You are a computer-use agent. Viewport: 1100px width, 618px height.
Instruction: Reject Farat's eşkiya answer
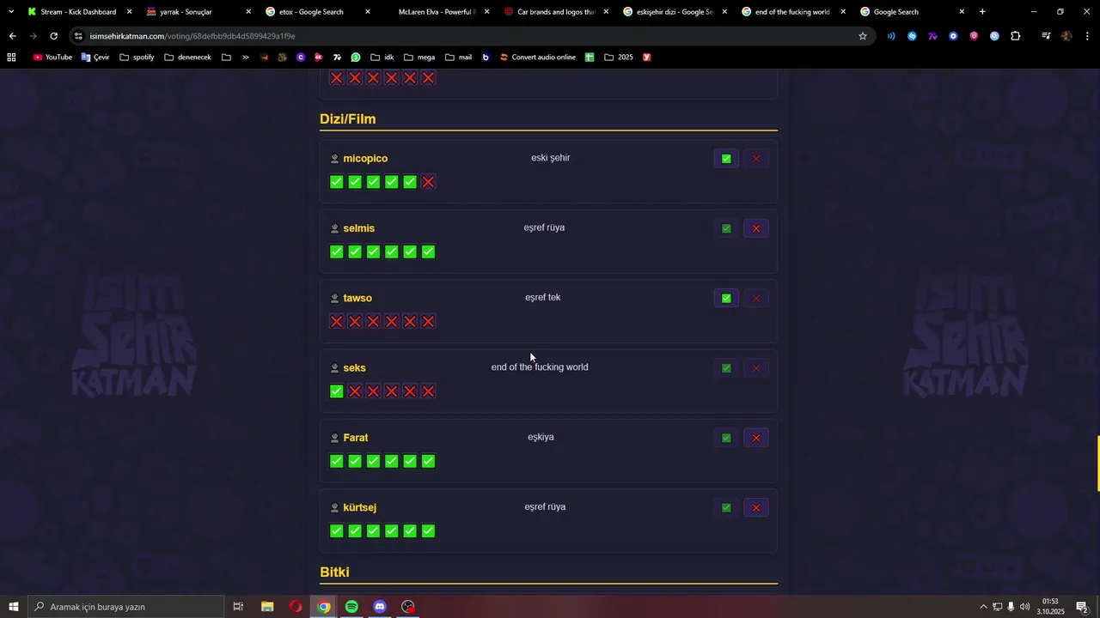tap(756, 438)
